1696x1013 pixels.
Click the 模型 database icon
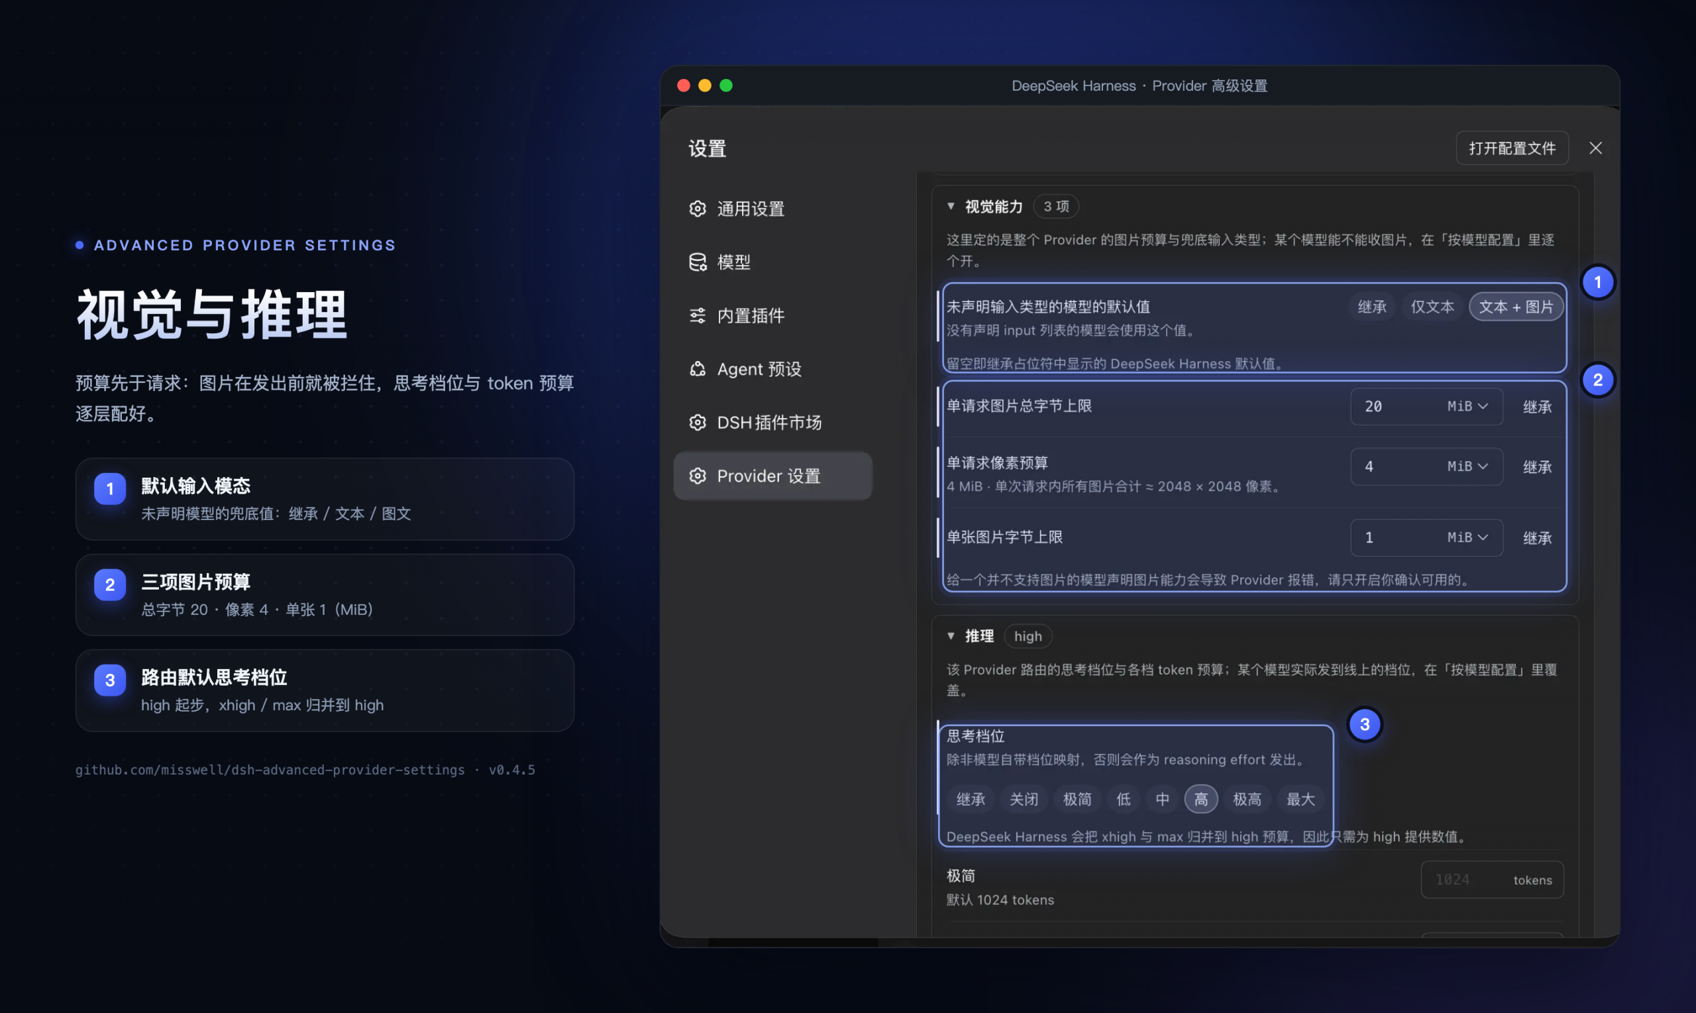tap(697, 262)
